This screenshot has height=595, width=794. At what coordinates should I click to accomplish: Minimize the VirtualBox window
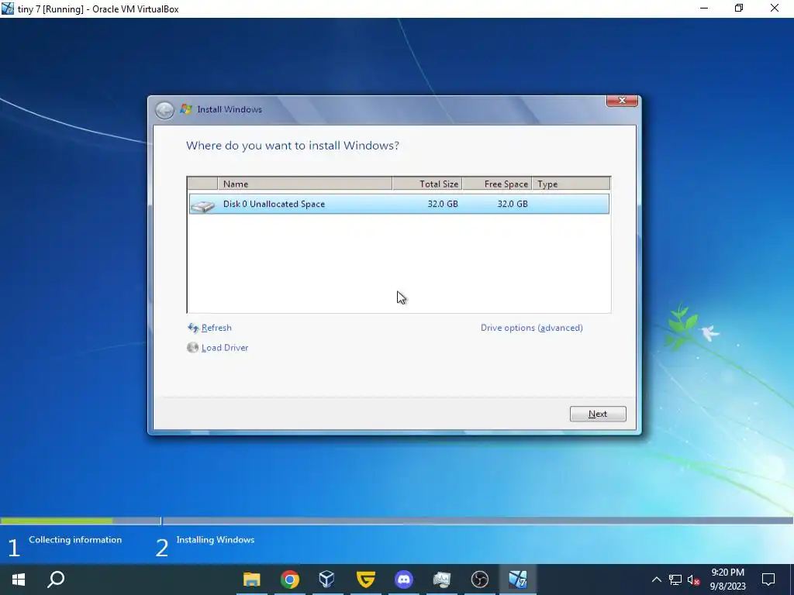(704, 8)
